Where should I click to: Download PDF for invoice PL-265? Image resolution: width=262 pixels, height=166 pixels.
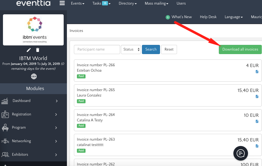coord(257,97)
